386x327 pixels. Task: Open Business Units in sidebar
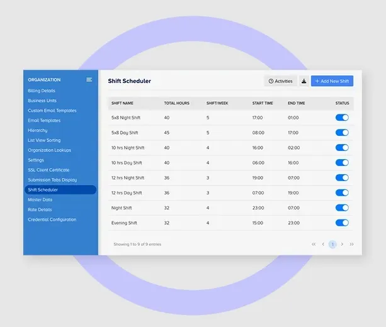(42, 101)
